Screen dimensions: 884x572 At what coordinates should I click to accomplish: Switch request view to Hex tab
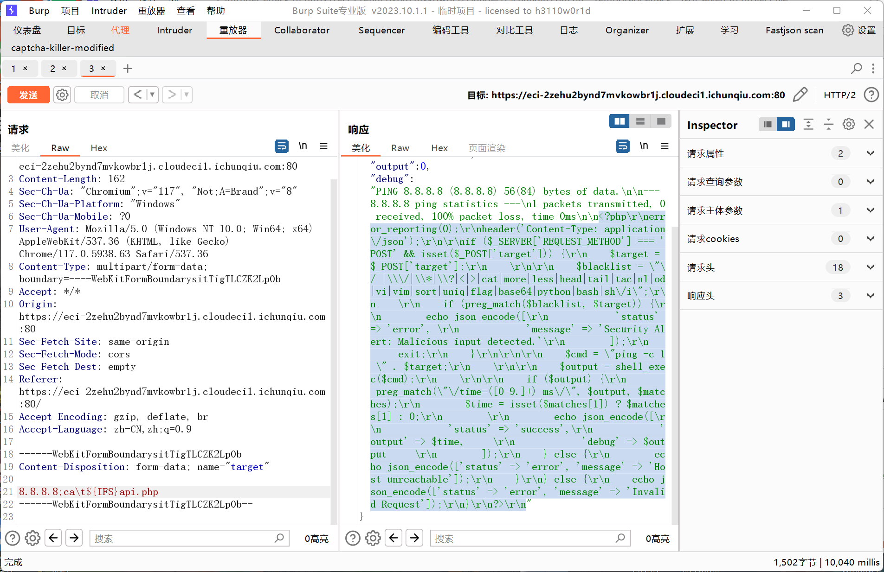(x=99, y=148)
